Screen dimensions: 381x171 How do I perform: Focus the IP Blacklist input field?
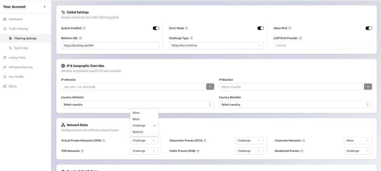click(291, 87)
